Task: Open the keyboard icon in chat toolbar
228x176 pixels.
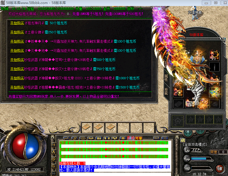Action: click(123, 138)
